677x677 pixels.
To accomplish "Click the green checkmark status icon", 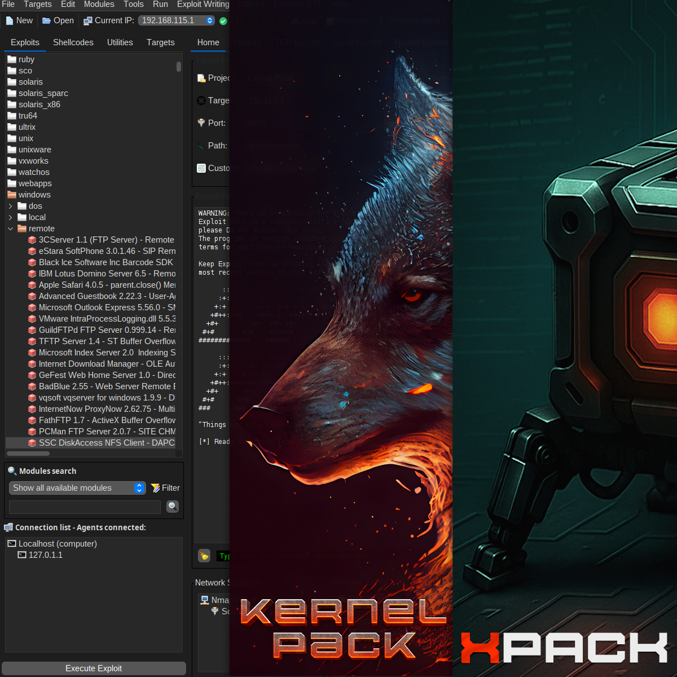I will pyautogui.click(x=223, y=21).
